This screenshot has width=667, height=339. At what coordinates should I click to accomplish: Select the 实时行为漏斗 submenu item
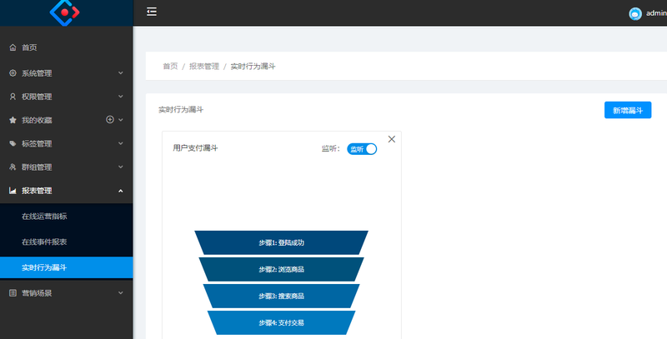67,267
